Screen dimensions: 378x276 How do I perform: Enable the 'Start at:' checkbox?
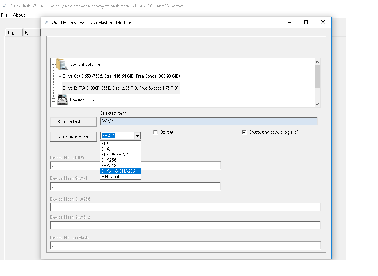tap(155, 132)
